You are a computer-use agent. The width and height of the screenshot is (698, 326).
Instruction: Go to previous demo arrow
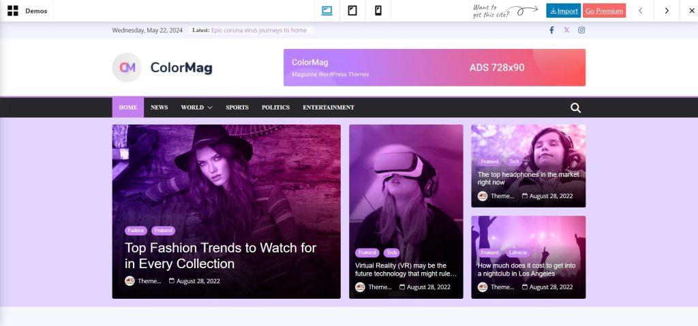click(640, 11)
